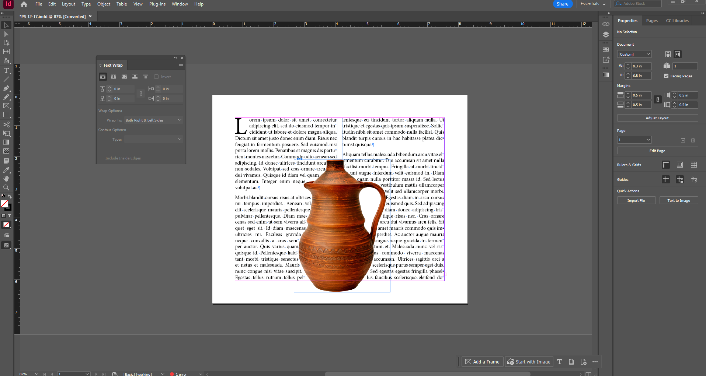The image size is (706, 376).
Task: Choose Jump object wrap icon
Action: tap(135, 77)
